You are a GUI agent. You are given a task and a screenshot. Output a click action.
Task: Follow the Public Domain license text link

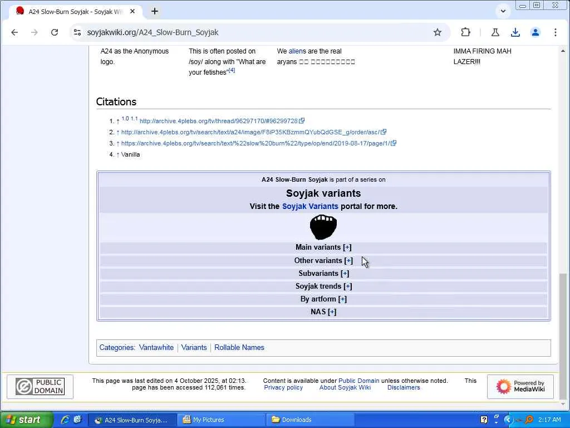point(359,381)
